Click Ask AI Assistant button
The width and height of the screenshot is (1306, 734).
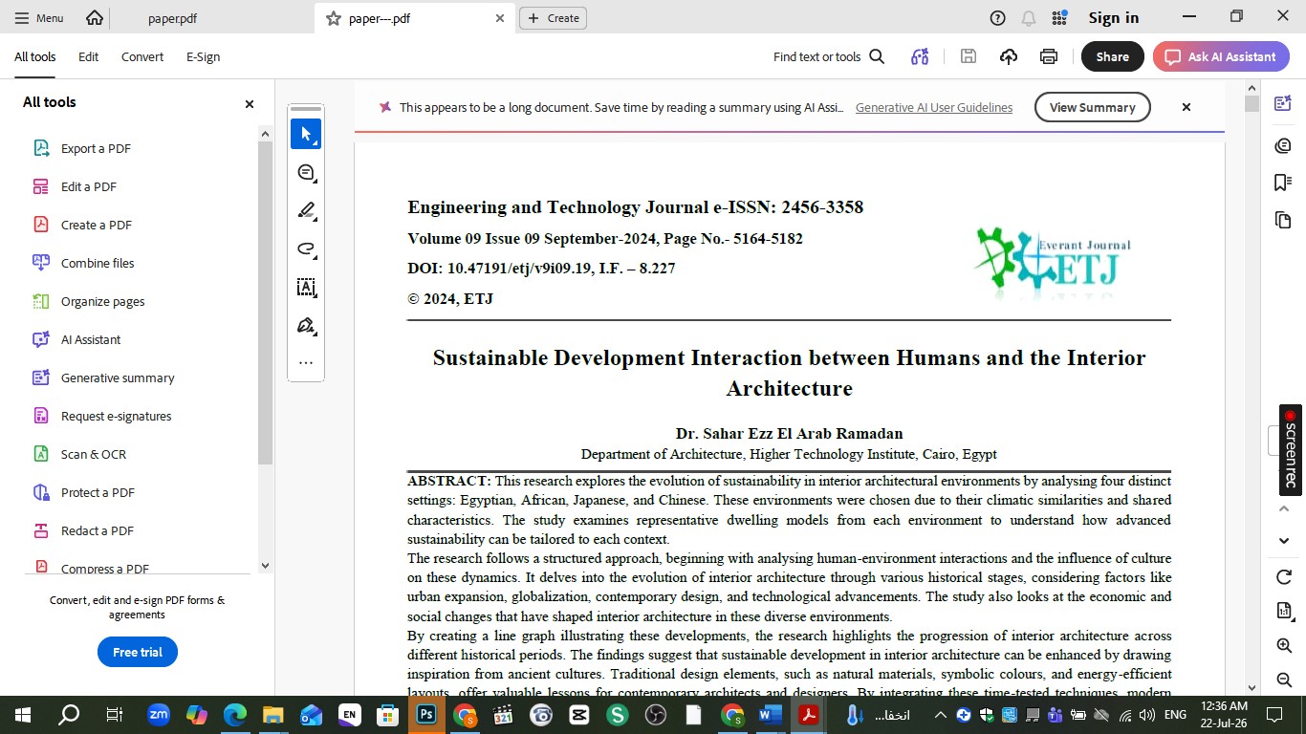click(1221, 56)
